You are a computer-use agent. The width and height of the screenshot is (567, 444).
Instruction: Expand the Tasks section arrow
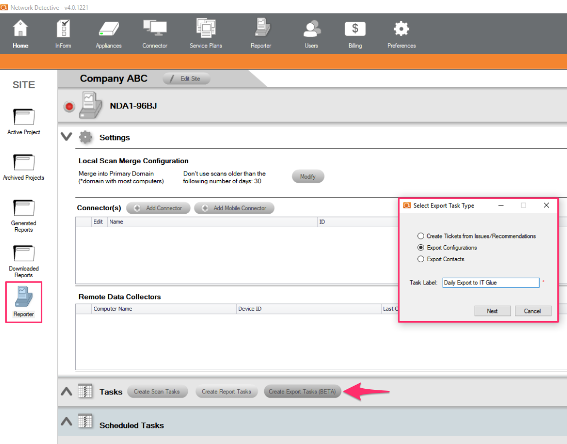pyautogui.click(x=66, y=391)
